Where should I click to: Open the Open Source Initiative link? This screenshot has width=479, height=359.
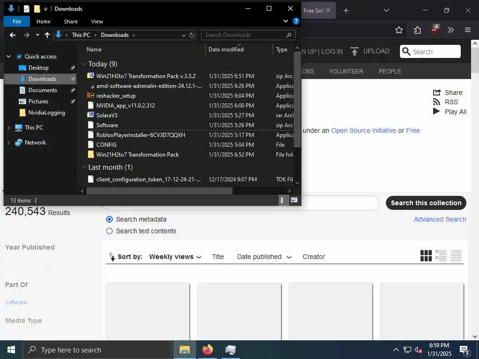click(x=363, y=130)
